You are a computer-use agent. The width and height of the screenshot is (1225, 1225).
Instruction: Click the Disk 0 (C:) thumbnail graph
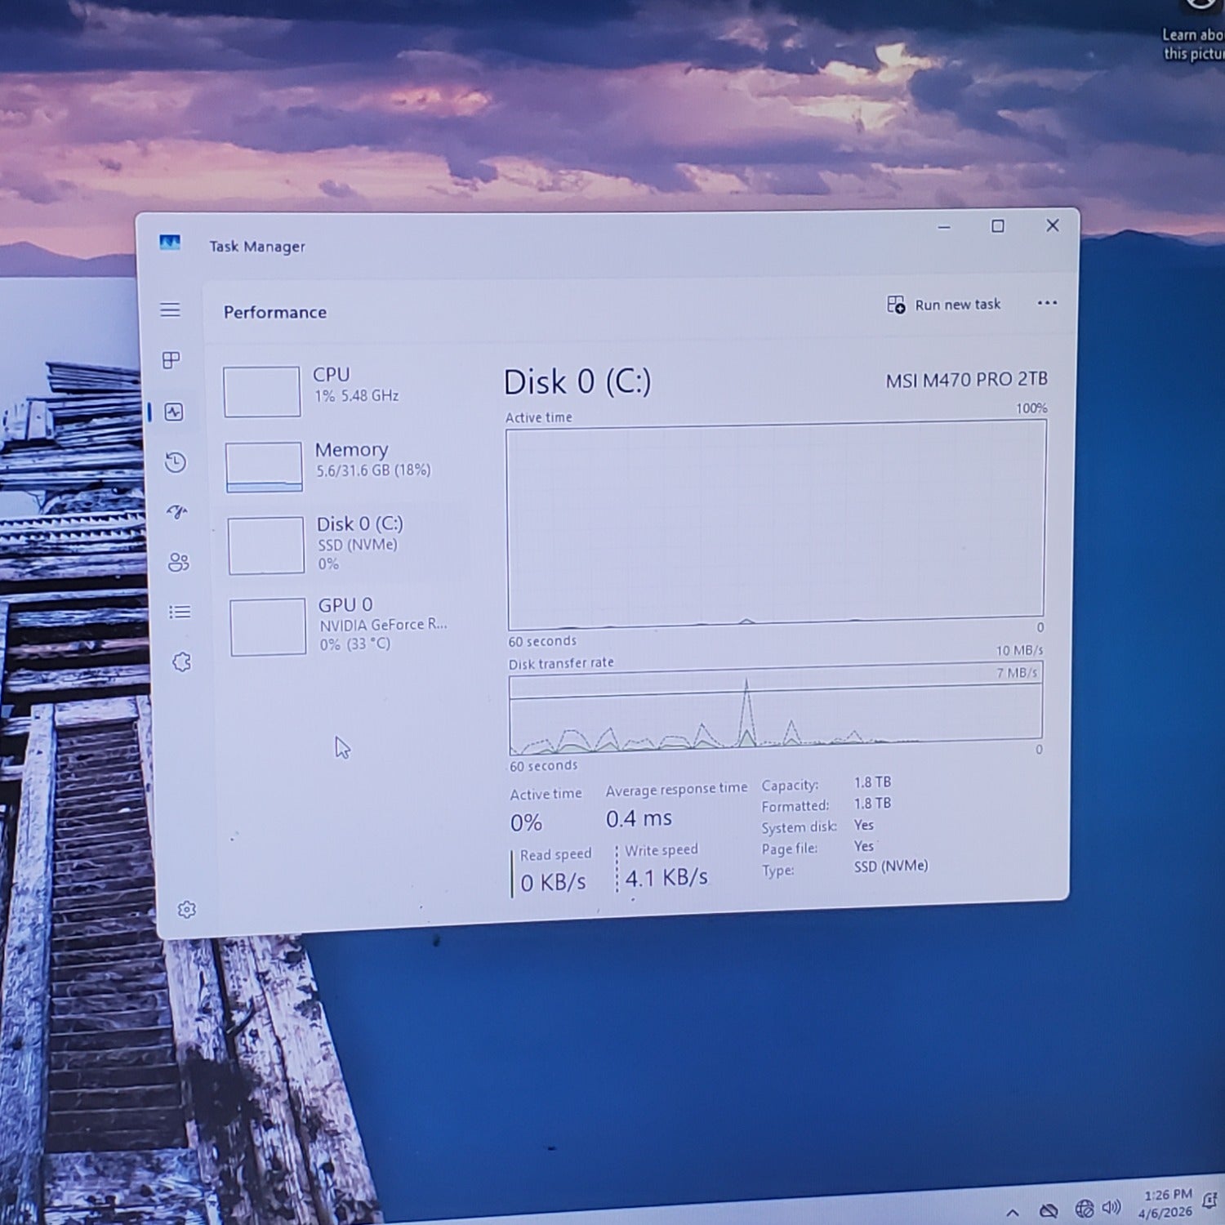coord(266,545)
